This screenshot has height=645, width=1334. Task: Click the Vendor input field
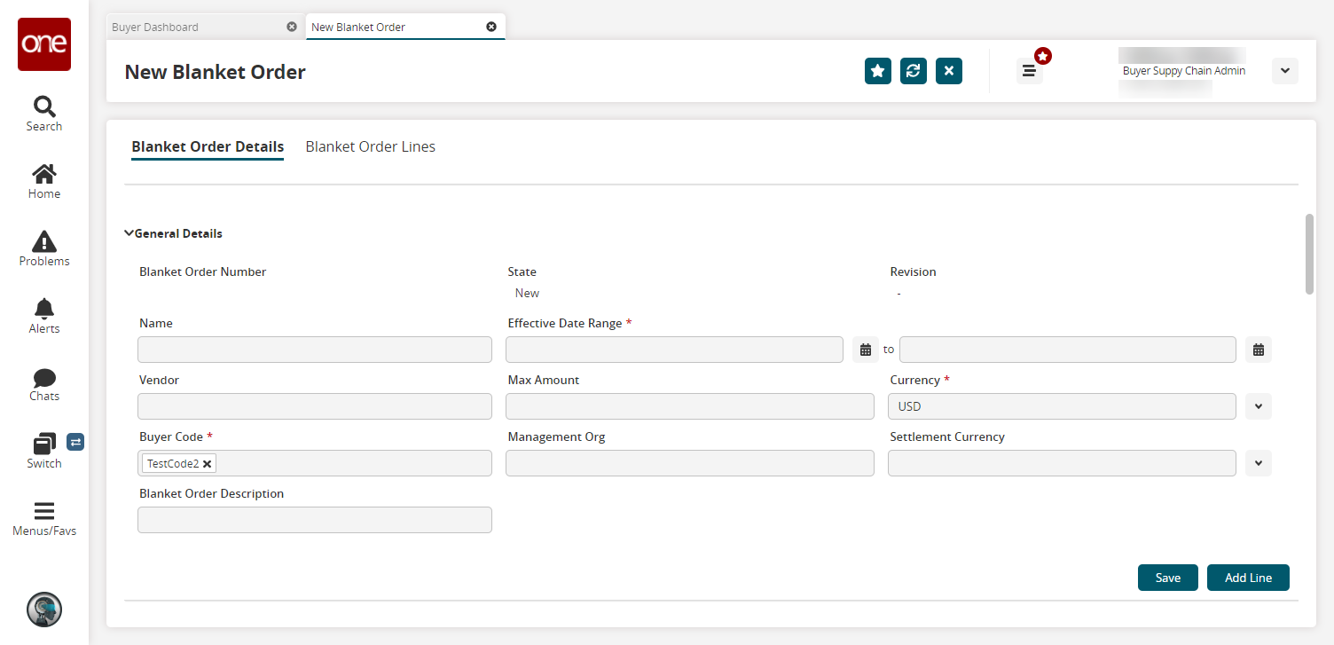(x=314, y=406)
